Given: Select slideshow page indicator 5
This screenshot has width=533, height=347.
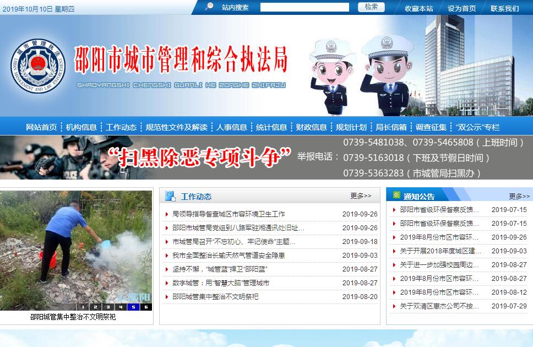Looking at the screenshot, I should click(x=133, y=307).
